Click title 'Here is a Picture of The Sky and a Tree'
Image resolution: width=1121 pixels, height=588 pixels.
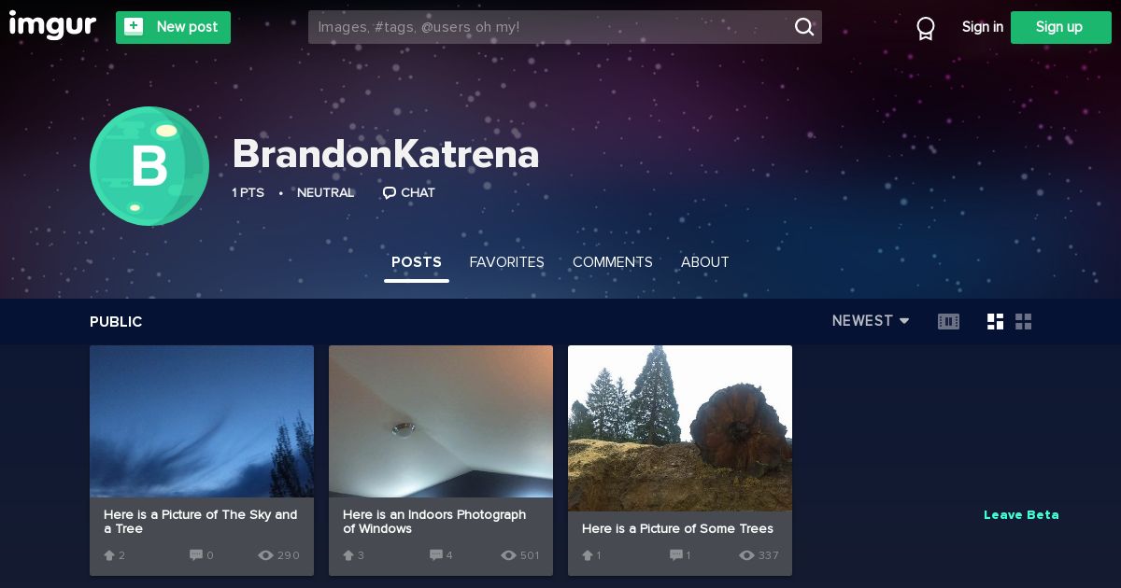click(x=201, y=522)
